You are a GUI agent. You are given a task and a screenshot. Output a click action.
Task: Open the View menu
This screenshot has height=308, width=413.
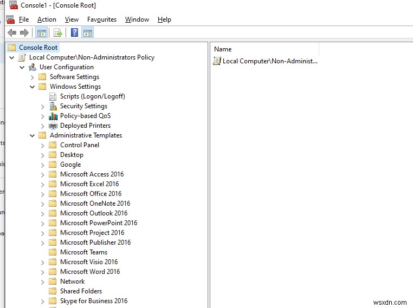pos(72,19)
